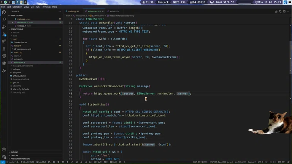Collapse the main folder in explorer
Image resolution: width=292 pixels, height=164 pixels.
(x=15, y=39)
